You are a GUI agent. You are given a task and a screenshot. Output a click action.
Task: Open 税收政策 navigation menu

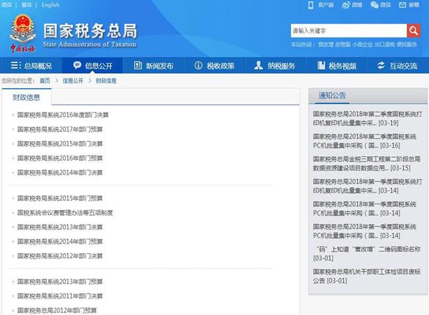214,65
